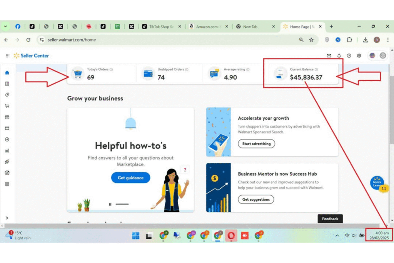Click the list document icon in left sidebar
The image size is (394, 263).
tap(7, 84)
